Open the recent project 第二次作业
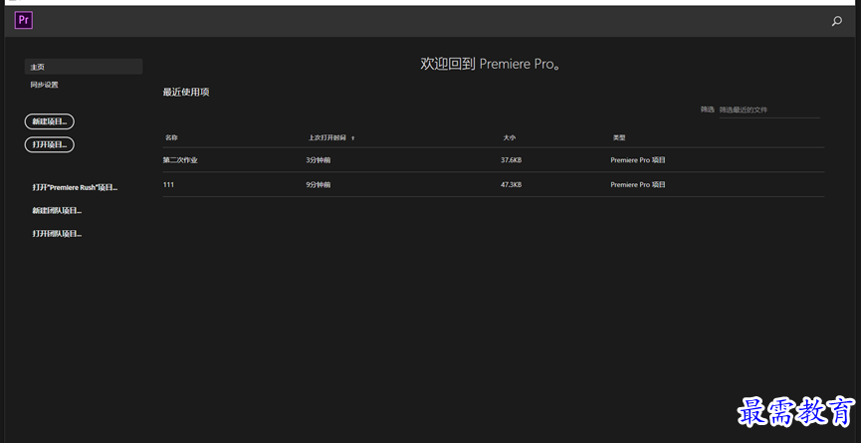861x443 pixels. [180, 160]
